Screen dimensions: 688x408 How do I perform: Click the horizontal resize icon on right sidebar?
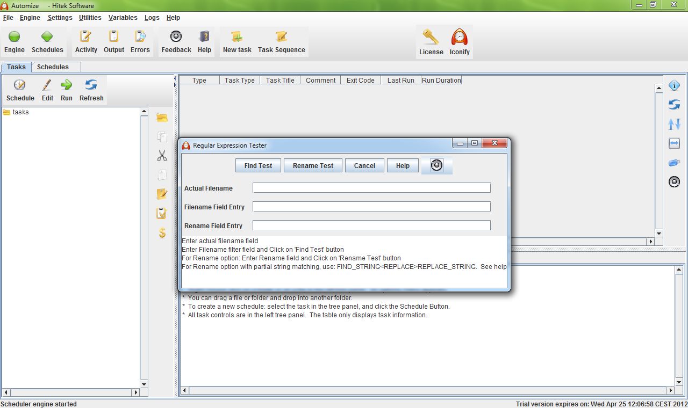tap(674, 143)
